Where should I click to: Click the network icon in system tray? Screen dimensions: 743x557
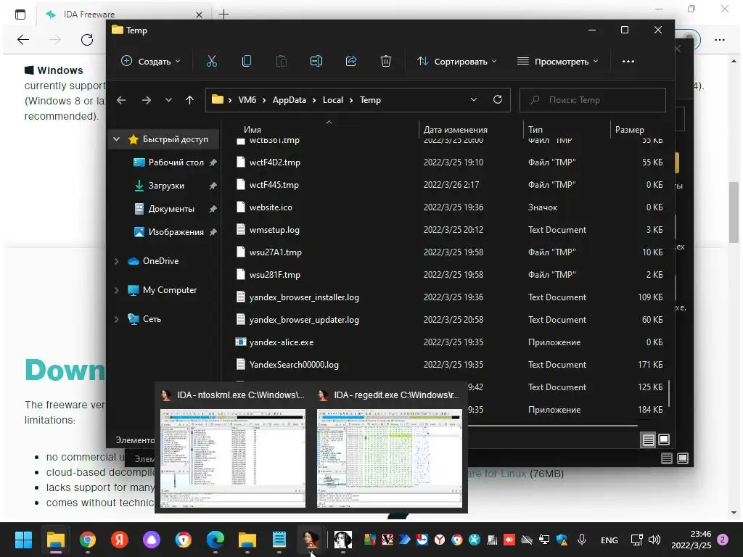[x=636, y=540]
